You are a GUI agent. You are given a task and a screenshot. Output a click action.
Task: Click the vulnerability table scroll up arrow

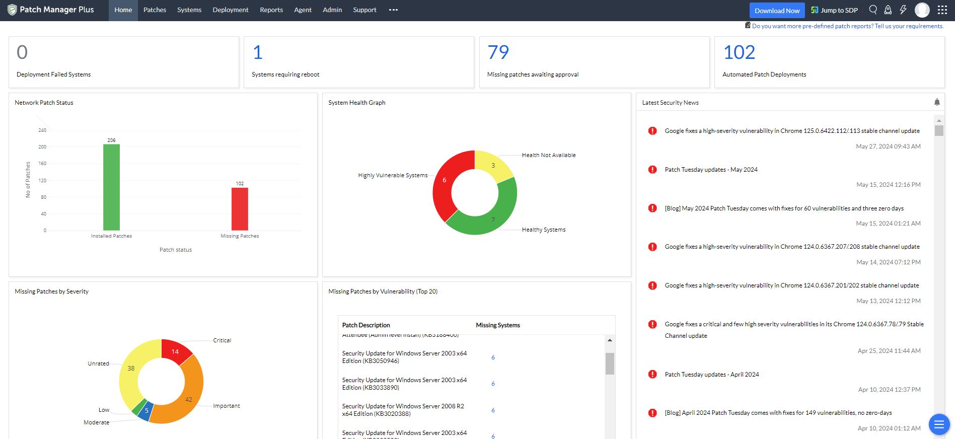(610, 340)
